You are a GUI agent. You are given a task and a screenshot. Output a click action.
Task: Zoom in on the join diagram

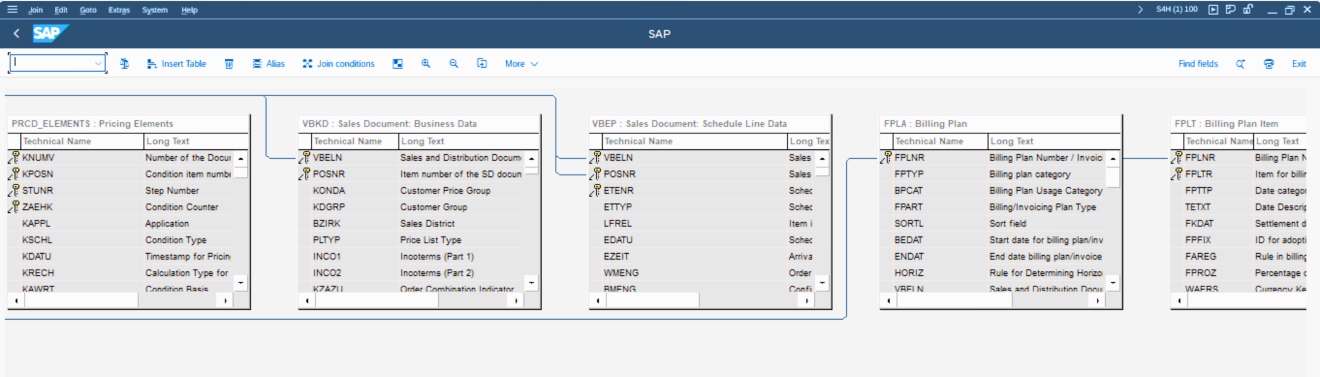425,63
